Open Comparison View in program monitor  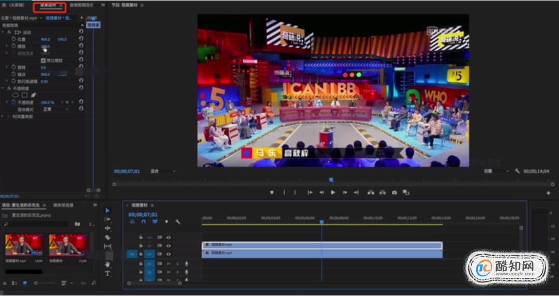[406, 193]
